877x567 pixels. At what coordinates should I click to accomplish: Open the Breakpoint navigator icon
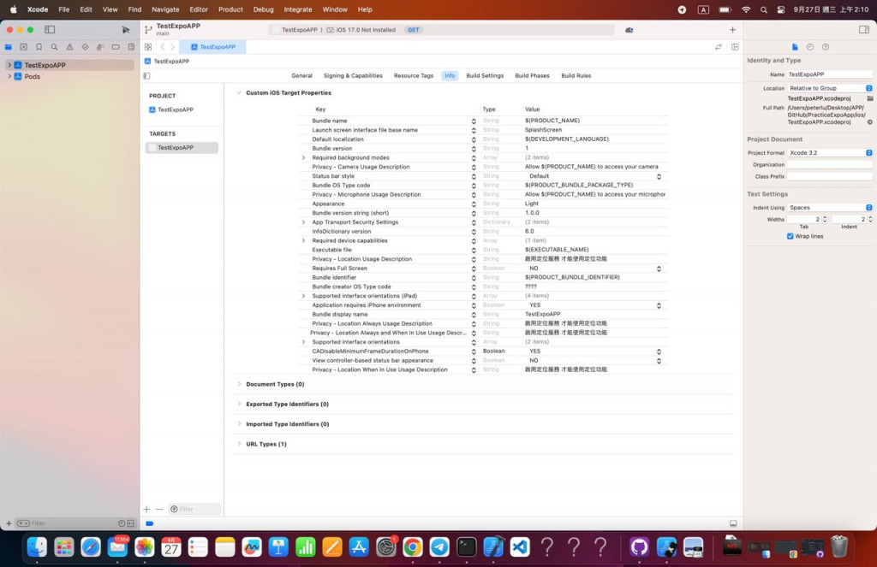tap(116, 47)
